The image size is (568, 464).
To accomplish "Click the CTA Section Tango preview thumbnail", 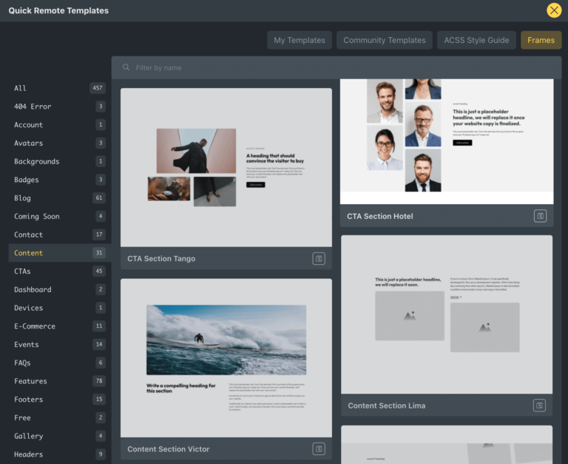I will (226, 167).
